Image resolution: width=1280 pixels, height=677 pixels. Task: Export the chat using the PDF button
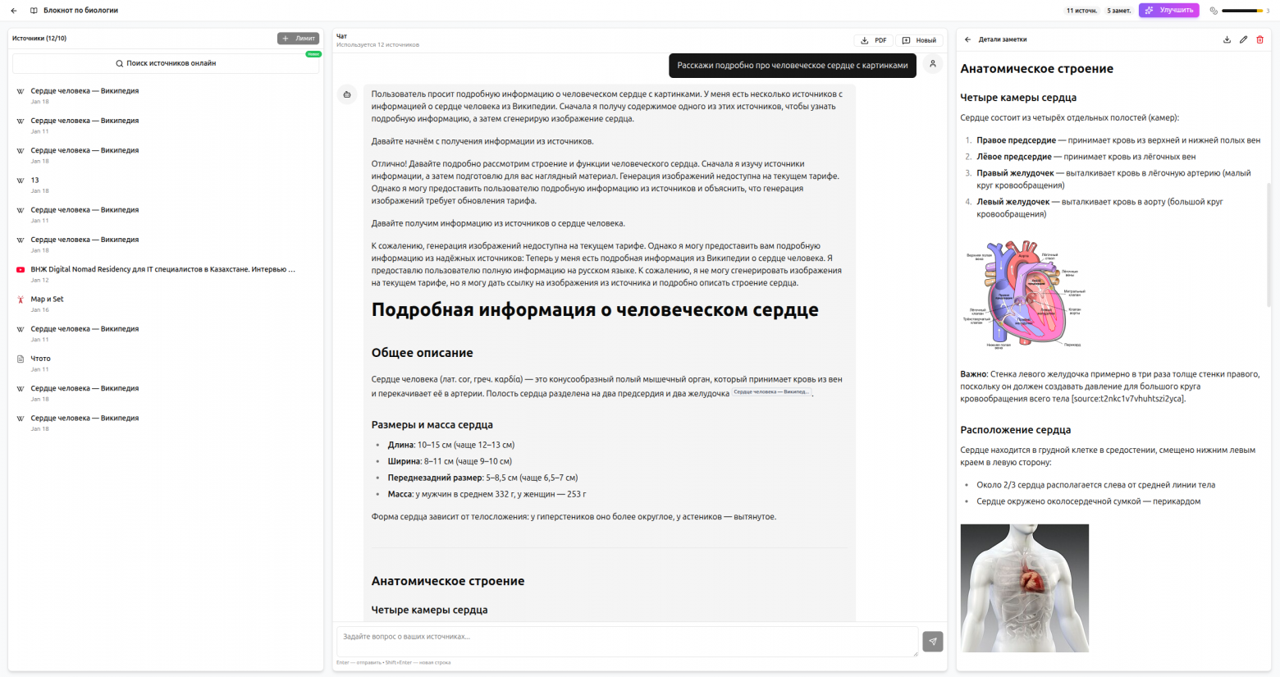pyautogui.click(x=872, y=39)
